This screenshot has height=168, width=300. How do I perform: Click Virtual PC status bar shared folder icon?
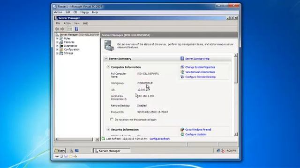click(x=71, y=156)
